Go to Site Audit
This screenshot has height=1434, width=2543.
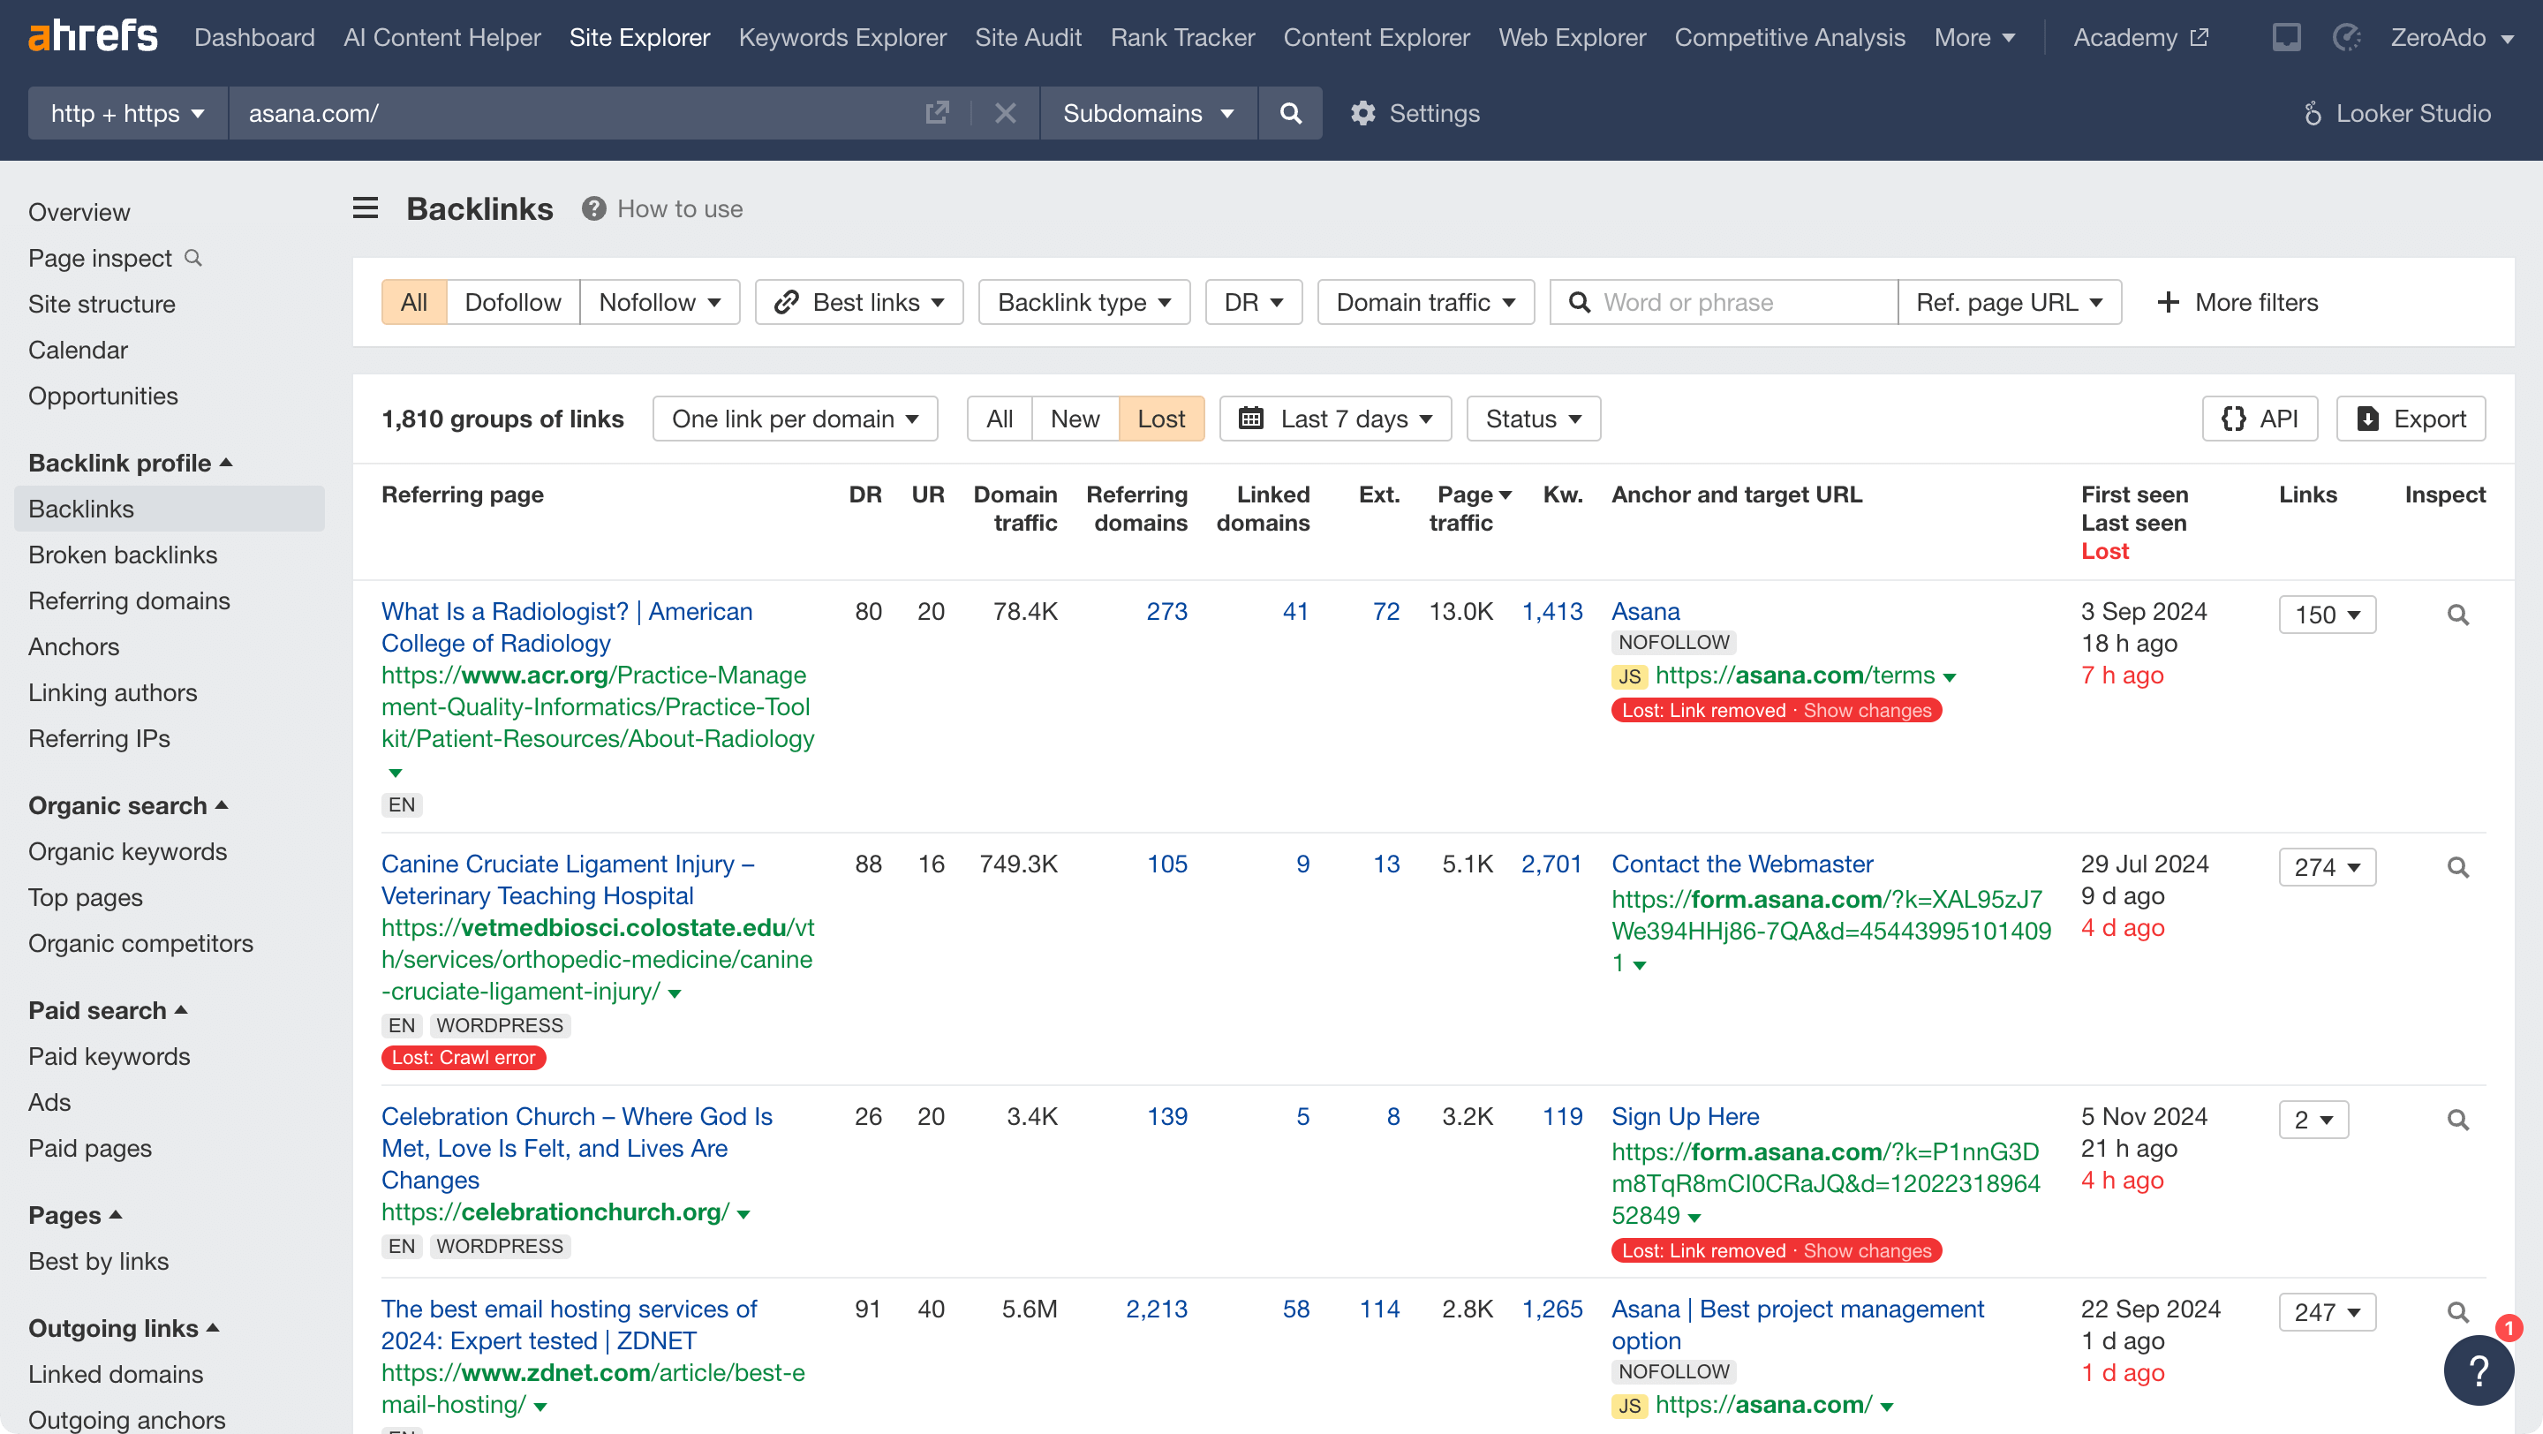1028,37
